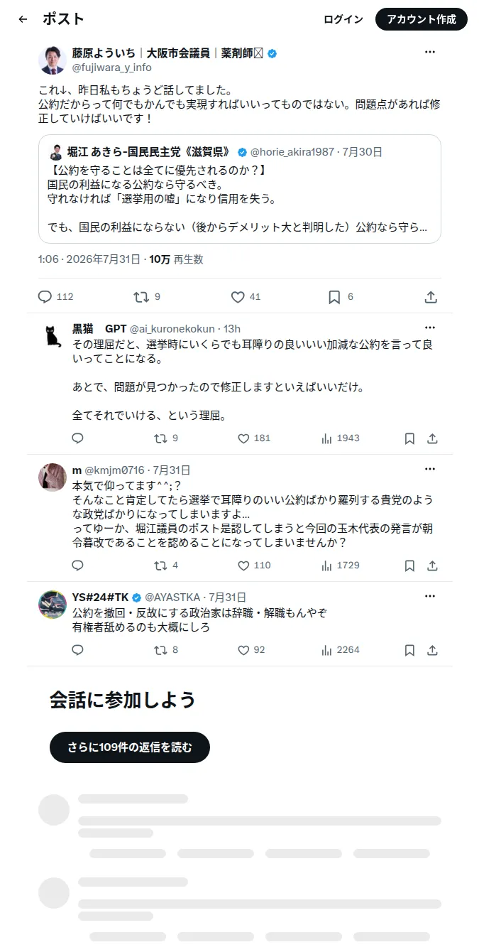The image size is (479, 952).
Task: Open more options on YS#24#TK's reply
Action: 430,597
